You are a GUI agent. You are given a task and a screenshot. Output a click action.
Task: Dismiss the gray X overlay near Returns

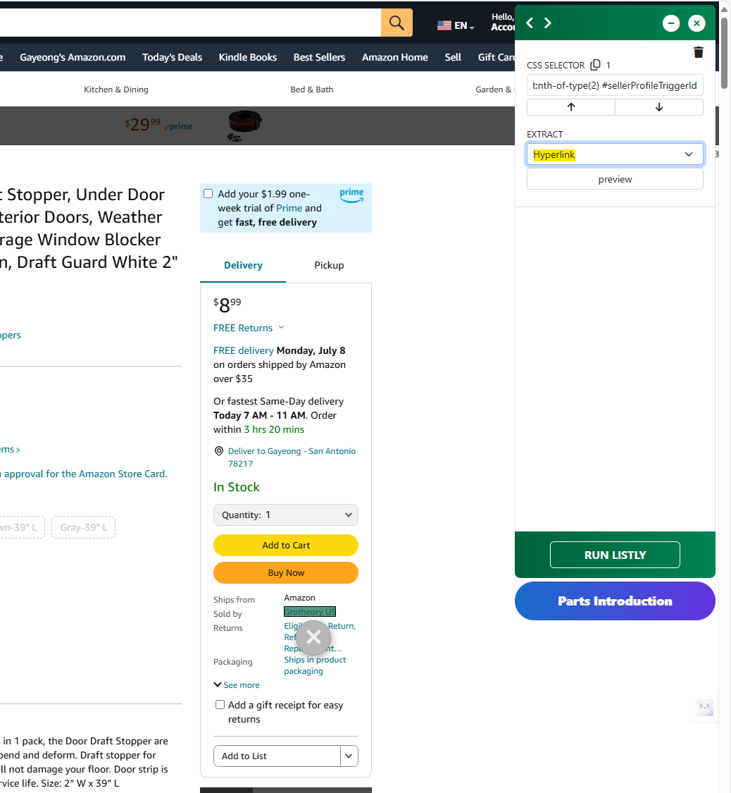(313, 638)
